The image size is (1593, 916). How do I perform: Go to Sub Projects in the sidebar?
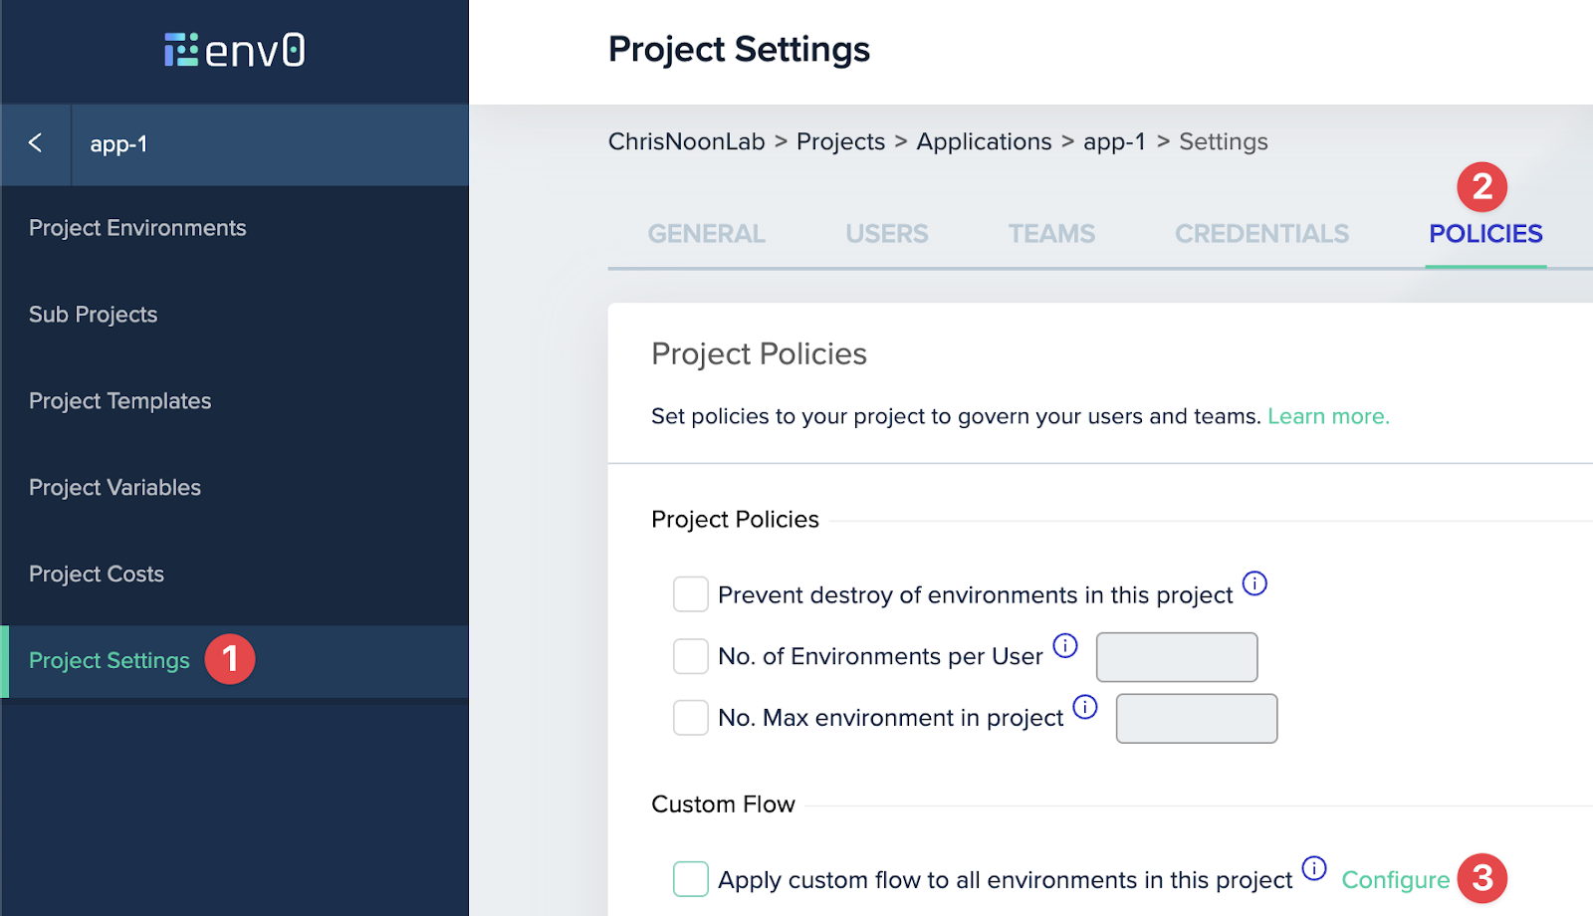click(93, 314)
